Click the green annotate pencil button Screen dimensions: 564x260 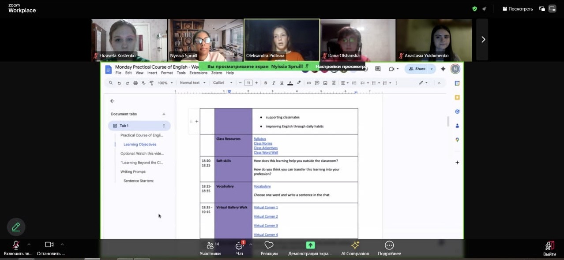click(x=16, y=227)
